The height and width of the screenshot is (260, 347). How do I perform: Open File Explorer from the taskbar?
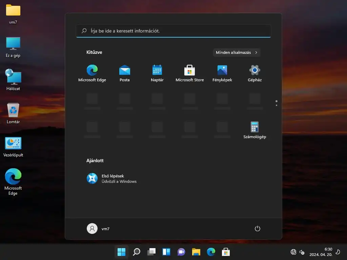click(196, 252)
